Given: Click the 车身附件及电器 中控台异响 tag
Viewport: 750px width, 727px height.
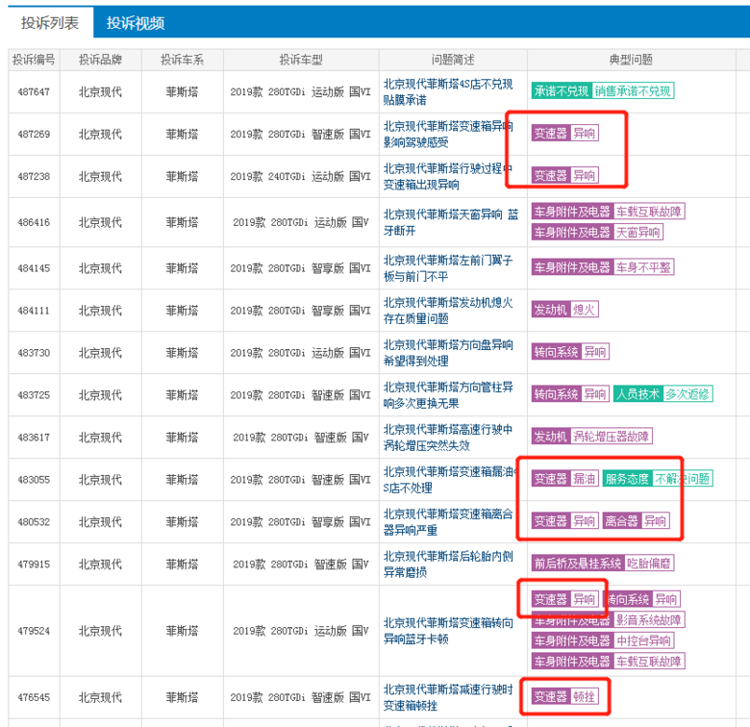Looking at the screenshot, I should pyautogui.click(x=603, y=640).
